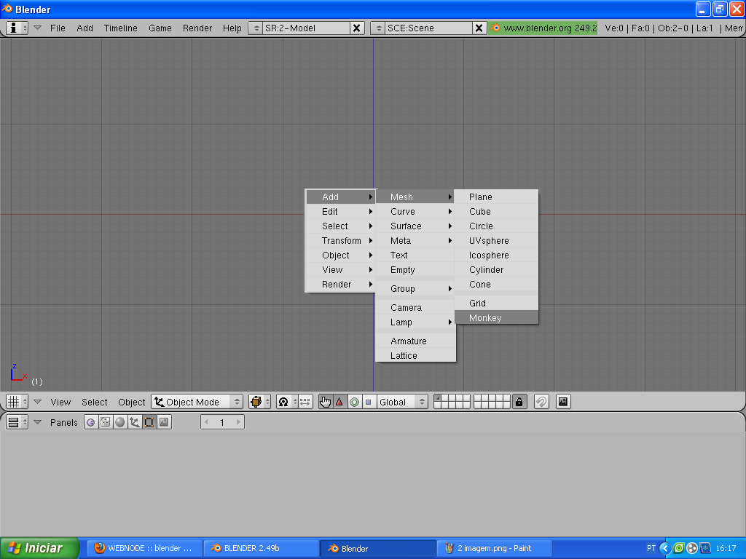
Task: Choose Monkey from the Mesh submenu
Action: 485,318
